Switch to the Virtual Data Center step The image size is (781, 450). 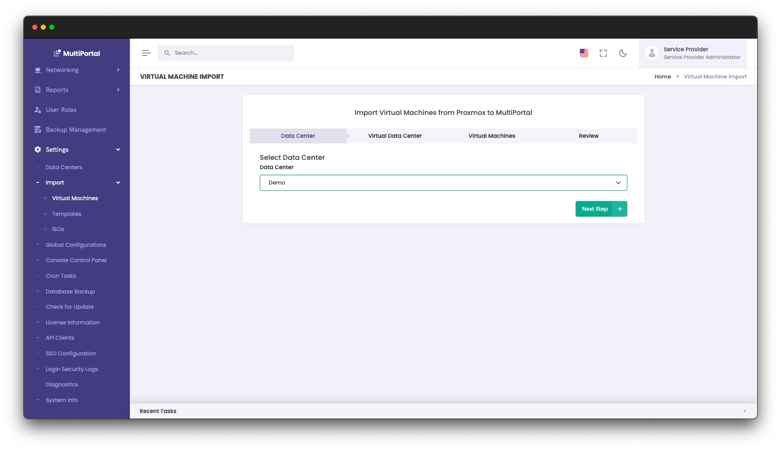395,136
